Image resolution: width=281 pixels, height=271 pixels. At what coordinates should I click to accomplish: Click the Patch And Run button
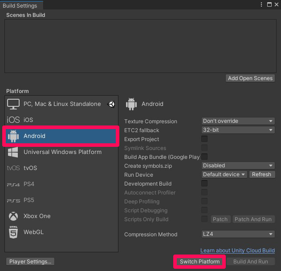[253, 219]
